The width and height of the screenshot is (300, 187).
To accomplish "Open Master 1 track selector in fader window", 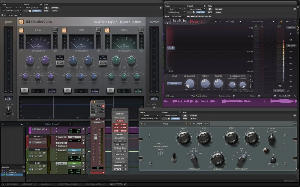I will 96,106.
